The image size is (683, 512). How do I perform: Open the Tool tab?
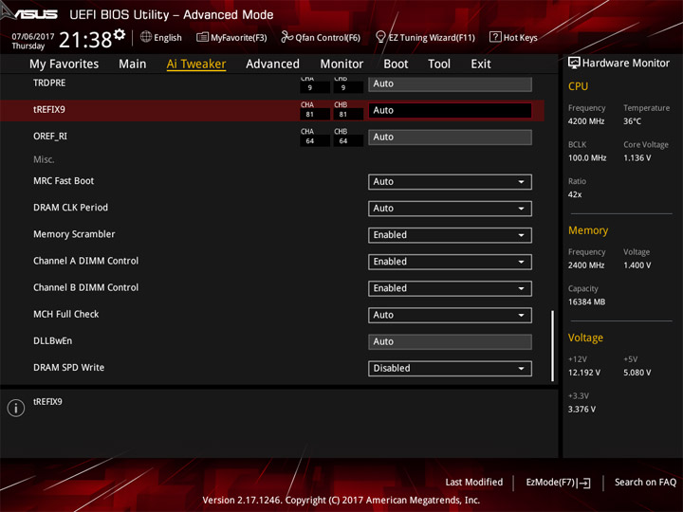tap(439, 64)
